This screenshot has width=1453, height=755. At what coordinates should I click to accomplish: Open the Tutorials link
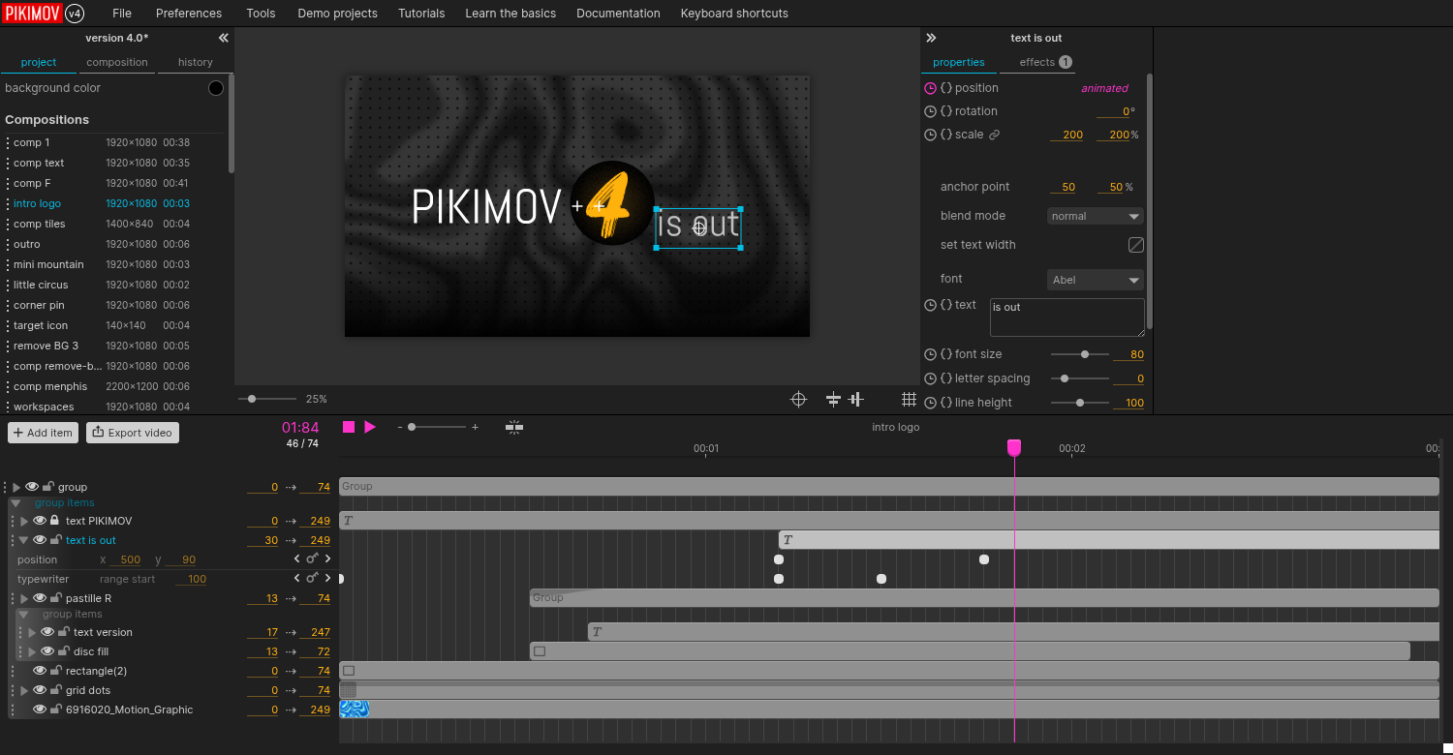pos(421,14)
